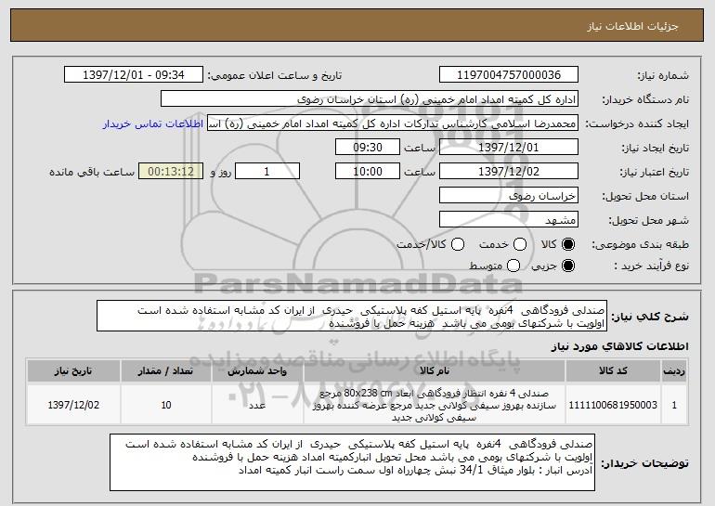The image size is (715, 506).
Task: Click the remaining days field showing 1
Action: pos(267,172)
